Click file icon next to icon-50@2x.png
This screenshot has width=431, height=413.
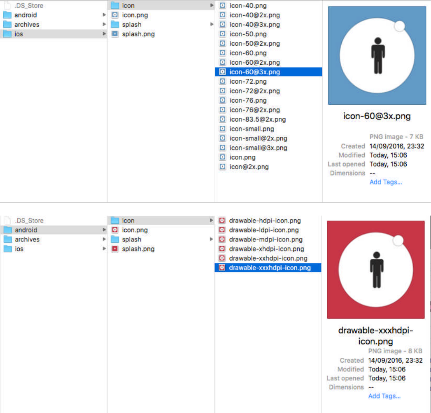pyautogui.click(x=222, y=43)
